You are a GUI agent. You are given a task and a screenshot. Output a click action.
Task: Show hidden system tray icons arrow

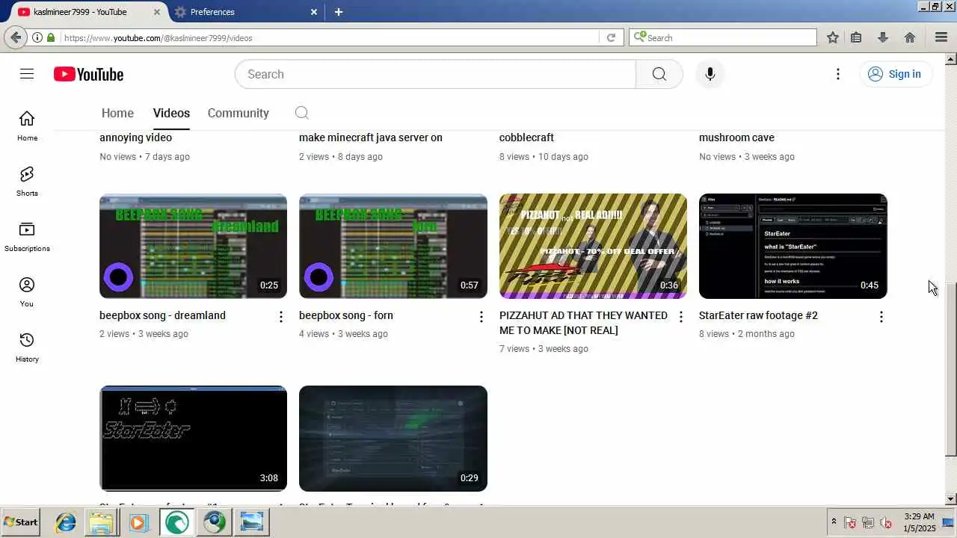(x=834, y=522)
